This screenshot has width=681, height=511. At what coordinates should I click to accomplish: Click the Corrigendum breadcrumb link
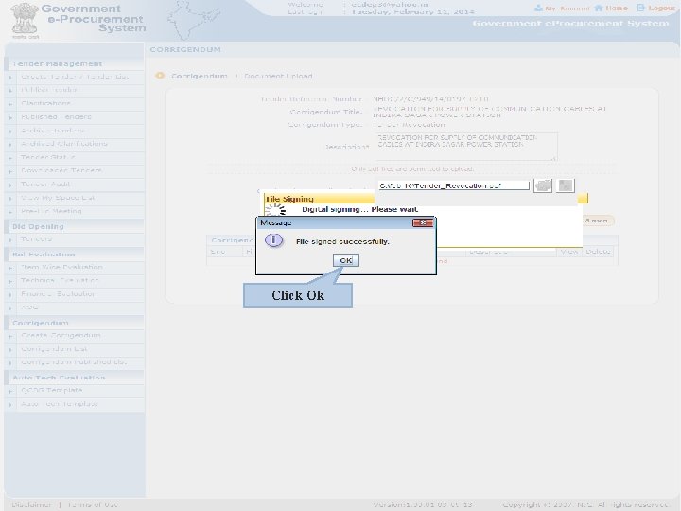pyautogui.click(x=199, y=76)
